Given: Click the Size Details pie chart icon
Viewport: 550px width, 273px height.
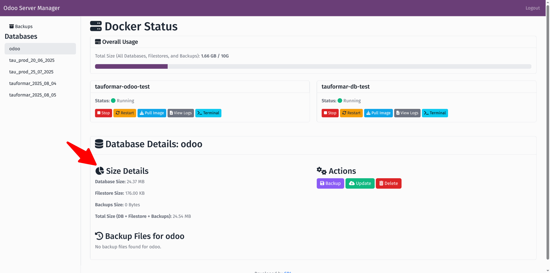Looking at the screenshot, I should coord(99,171).
